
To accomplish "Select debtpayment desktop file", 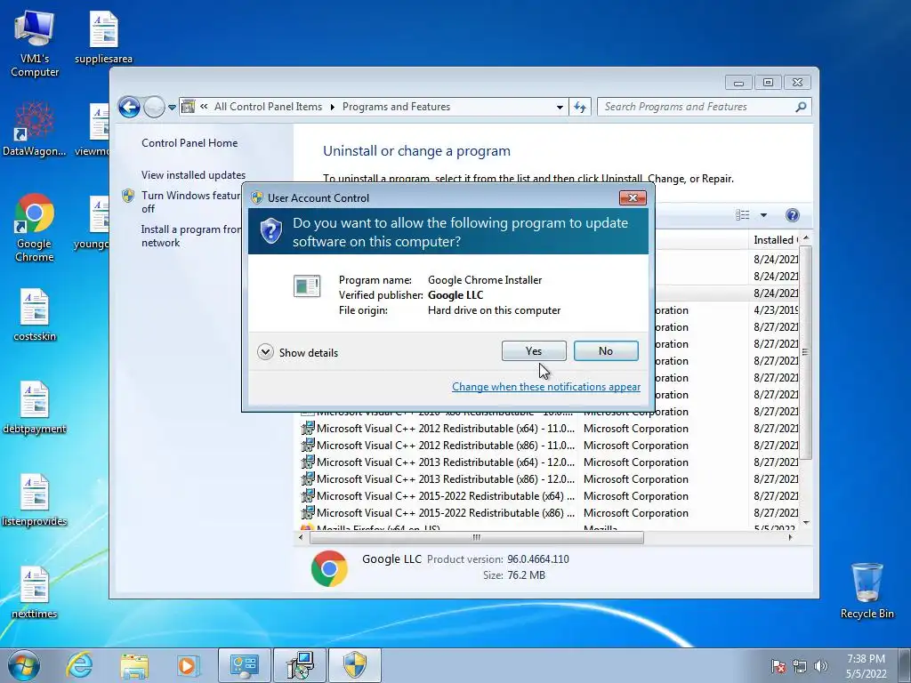I will (x=35, y=407).
